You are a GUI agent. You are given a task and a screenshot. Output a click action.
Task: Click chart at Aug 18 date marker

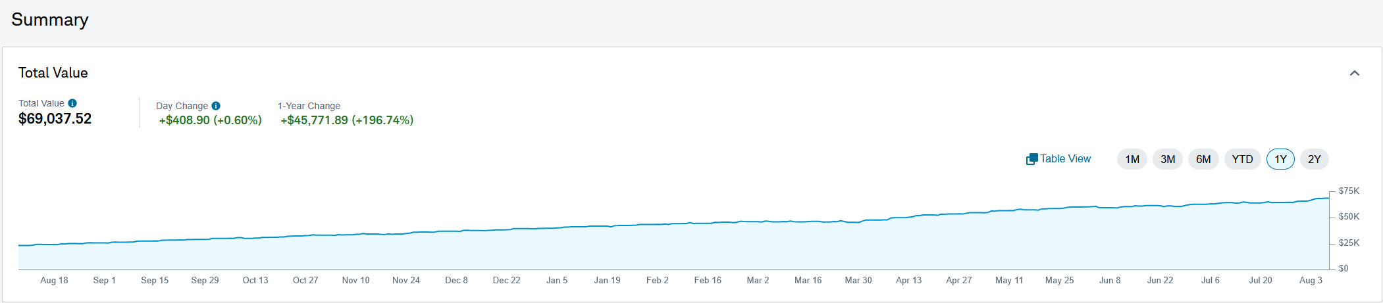coord(54,280)
